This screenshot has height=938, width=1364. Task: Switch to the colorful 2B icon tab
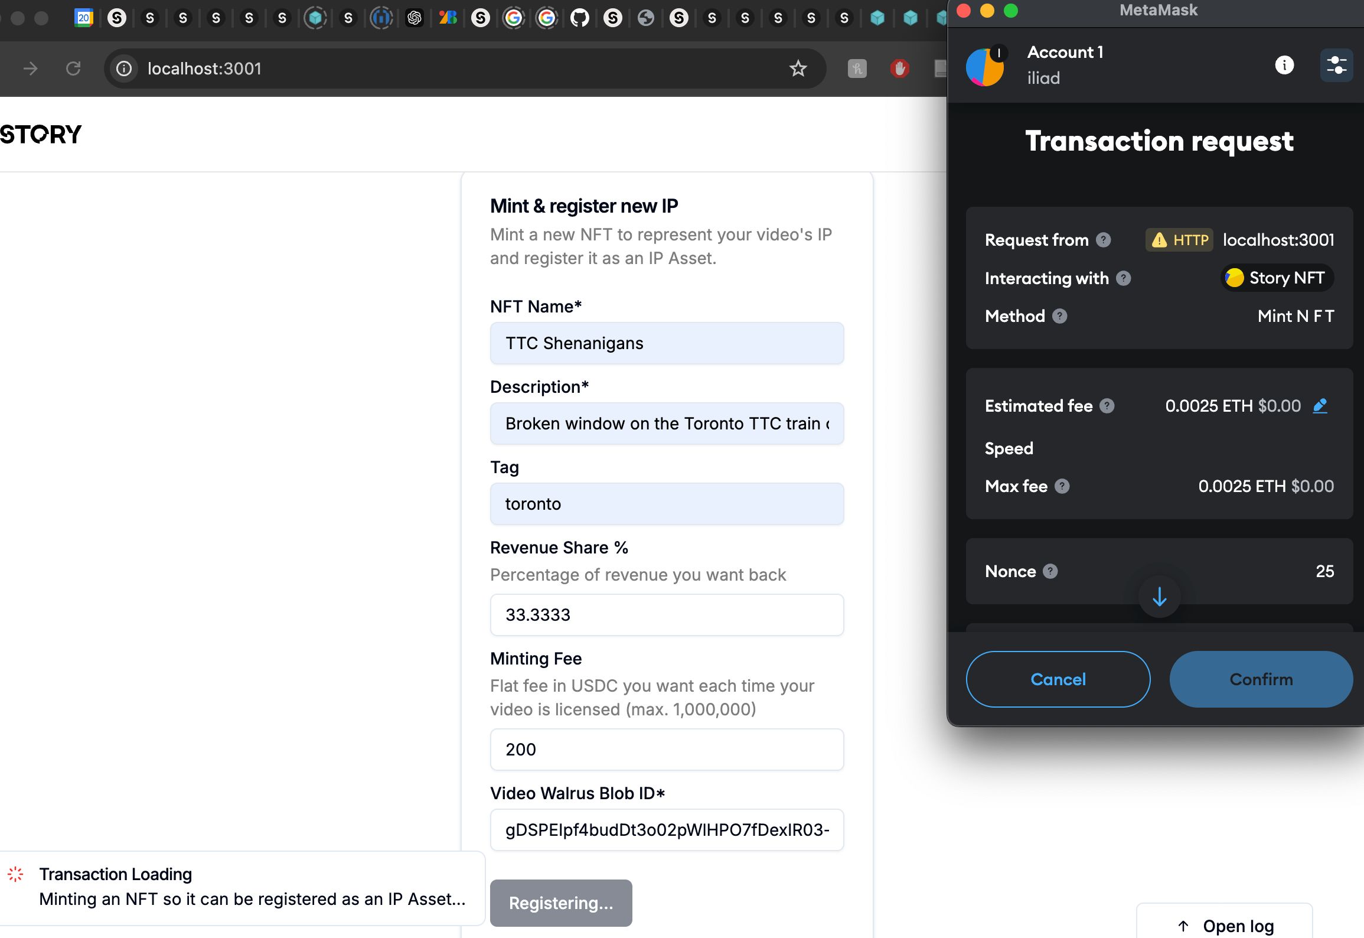pyautogui.click(x=448, y=18)
